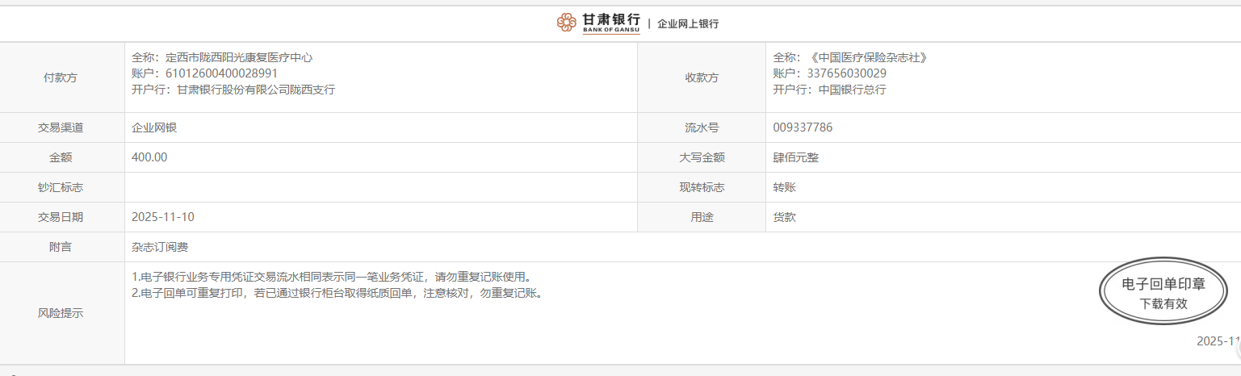Select the 收款方 label cell
1241x376 pixels.
coord(701,77)
